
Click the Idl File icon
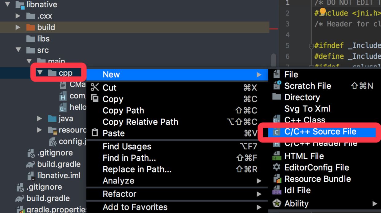point(277,190)
